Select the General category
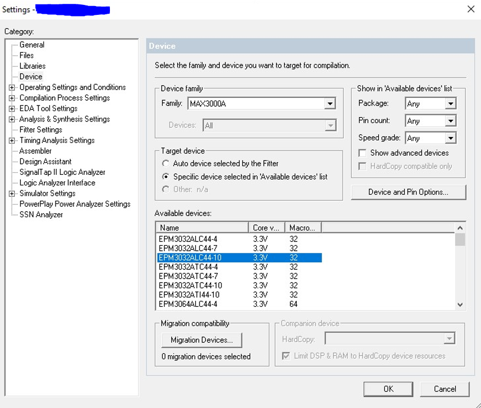 31,45
